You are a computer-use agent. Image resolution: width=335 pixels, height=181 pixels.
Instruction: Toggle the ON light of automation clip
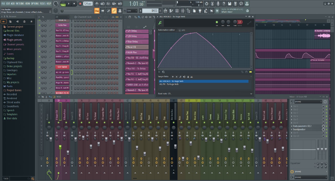[217, 22]
